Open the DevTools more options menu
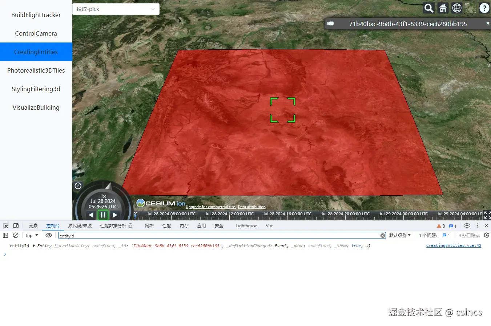 (x=477, y=225)
